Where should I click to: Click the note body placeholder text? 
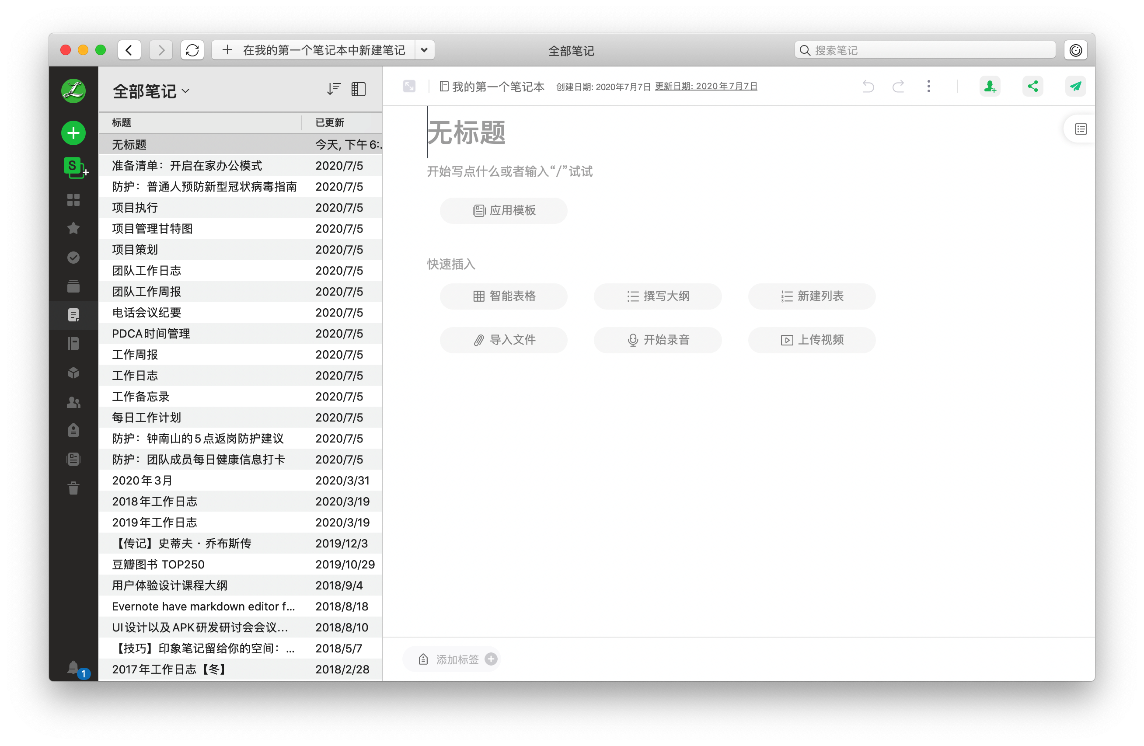(x=509, y=171)
